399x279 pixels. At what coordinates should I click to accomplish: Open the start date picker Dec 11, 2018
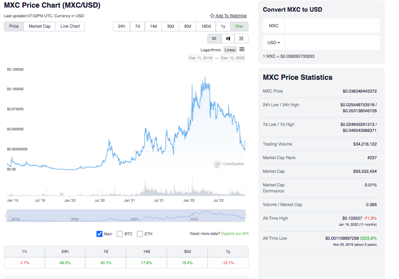tap(201, 58)
